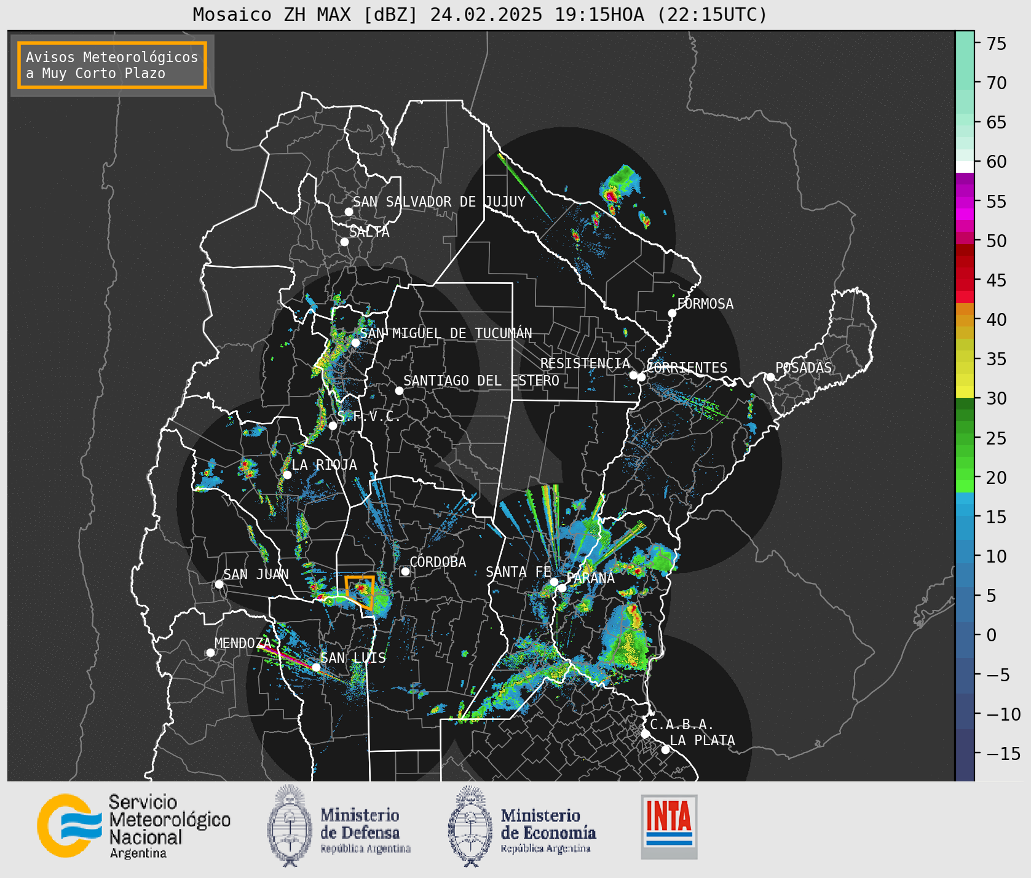Screen dimensions: 1031x878
Task: Click the Ministerio de Defensa crest
Action: [290, 826]
